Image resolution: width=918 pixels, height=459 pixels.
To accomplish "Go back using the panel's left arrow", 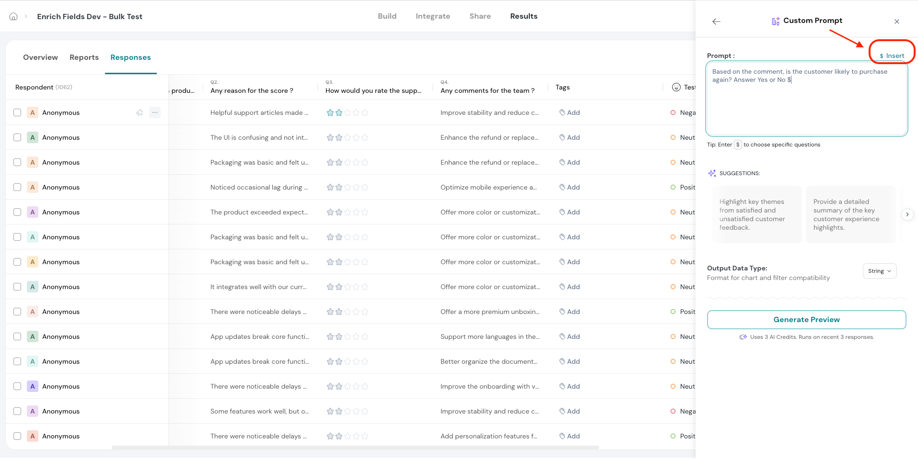I will pyautogui.click(x=716, y=22).
